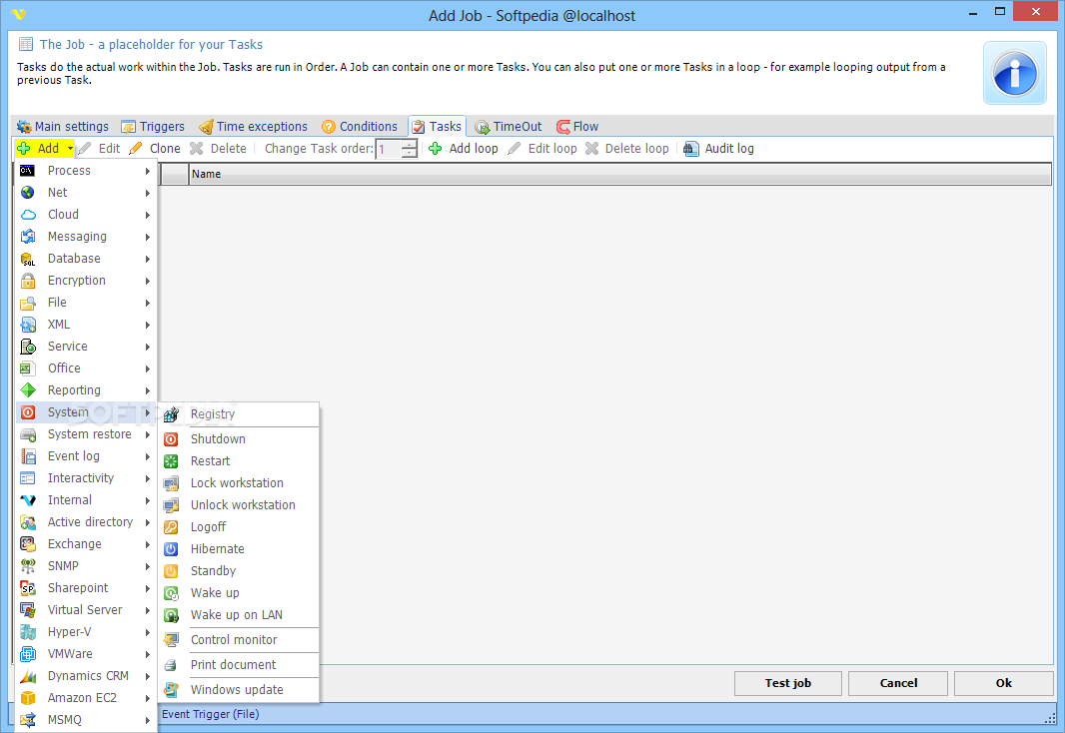This screenshot has width=1065, height=733.
Task: Click Event Trigger (File) status text
Action: (x=211, y=714)
